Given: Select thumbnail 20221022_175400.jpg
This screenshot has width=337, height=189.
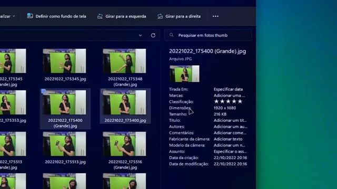Looking at the screenshot, I should click(x=124, y=102).
